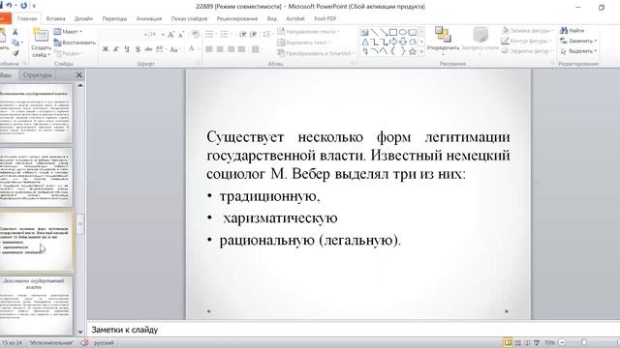Open the Рецензирование tab

click(236, 18)
